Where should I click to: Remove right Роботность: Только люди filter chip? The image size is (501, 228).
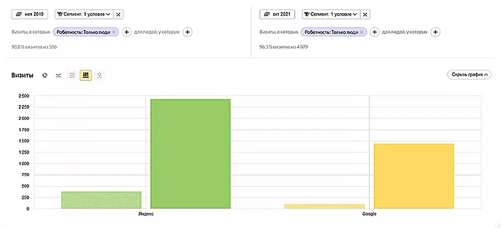tap(361, 32)
